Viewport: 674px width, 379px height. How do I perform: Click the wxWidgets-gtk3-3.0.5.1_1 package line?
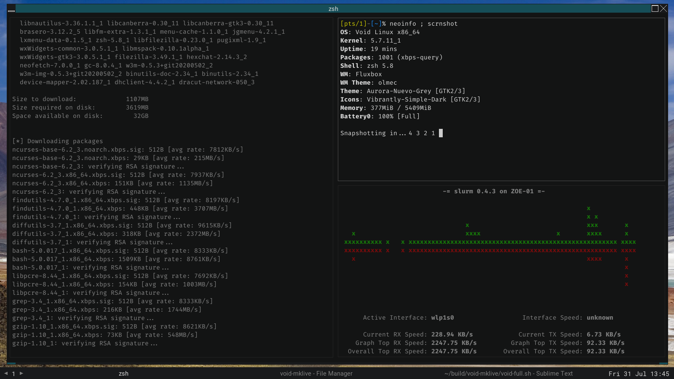coord(134,57)
